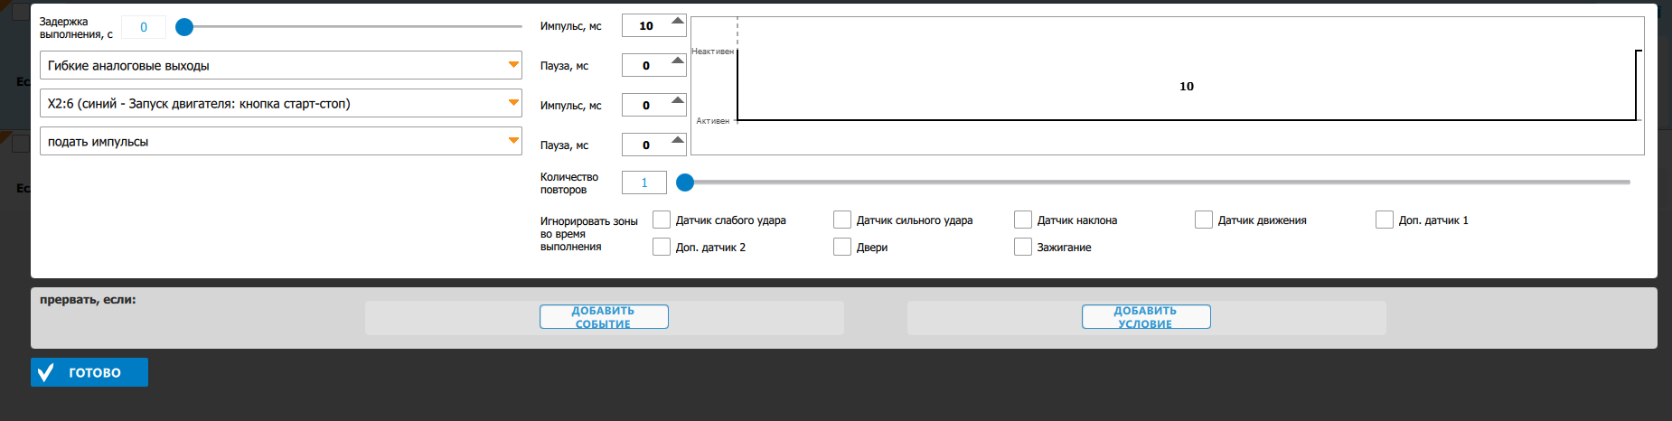This screenshot has height=421, width=1672.
Task: Confirm with the ГОТОВО button
Action: [89, 372]
